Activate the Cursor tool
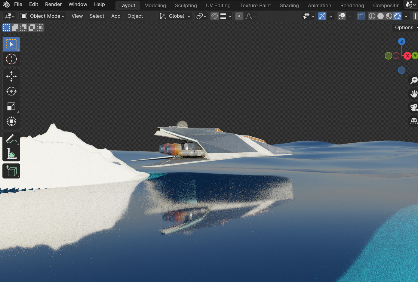The width and height of the screenshot is (418, 282). (11, 59)
